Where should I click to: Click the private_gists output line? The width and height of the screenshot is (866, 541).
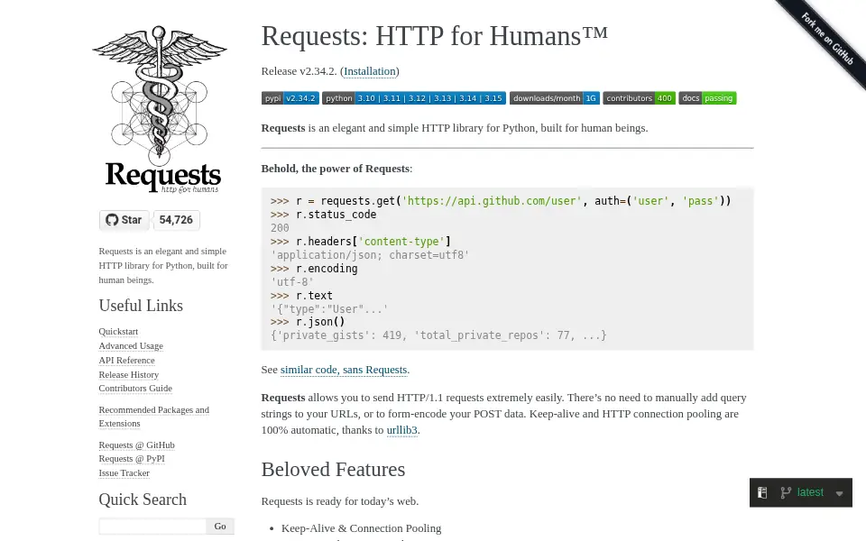(x=438, y=335)
